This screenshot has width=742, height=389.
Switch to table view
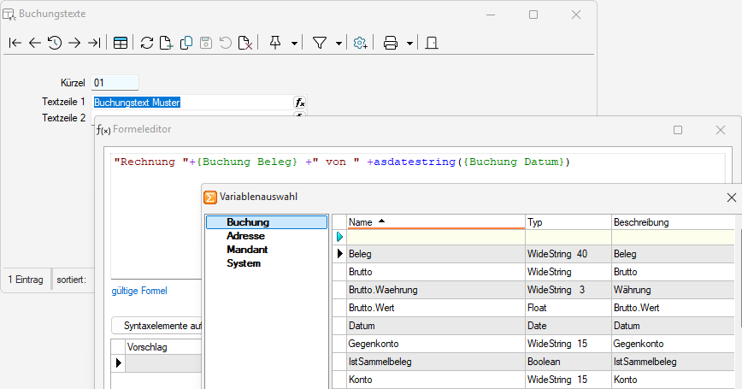point(121,43)
